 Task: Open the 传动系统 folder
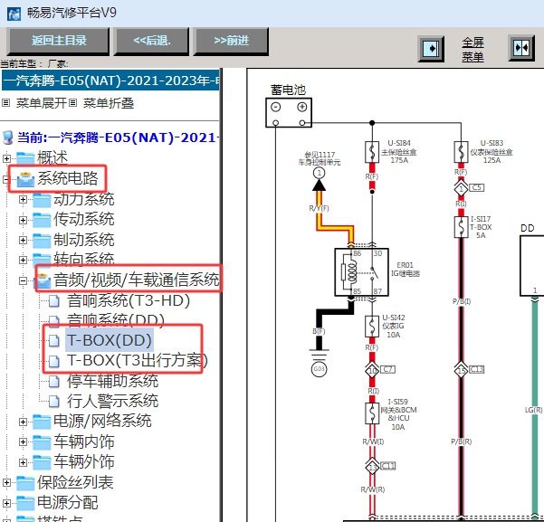click(x=83, y=219)
